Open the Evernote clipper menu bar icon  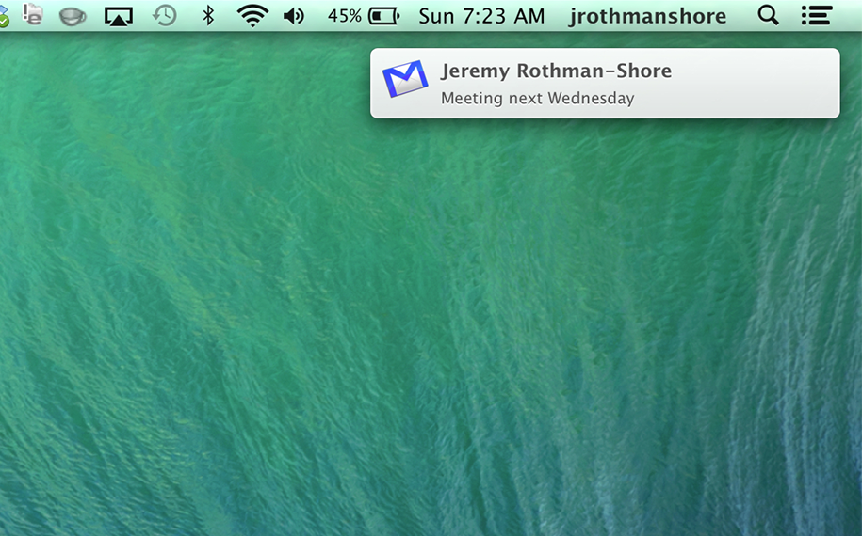[x=33, y=15]
